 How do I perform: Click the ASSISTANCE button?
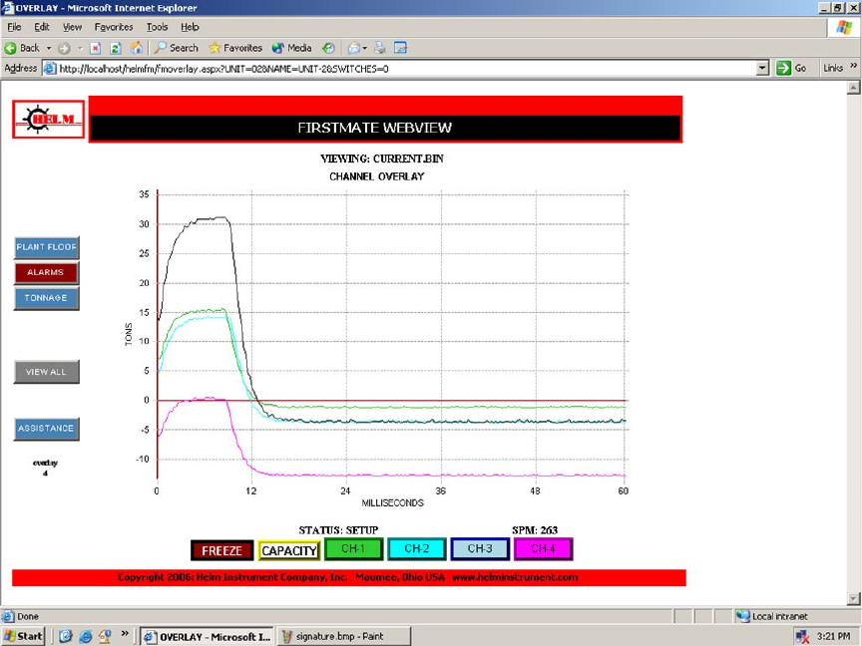(x=46, y=429)
